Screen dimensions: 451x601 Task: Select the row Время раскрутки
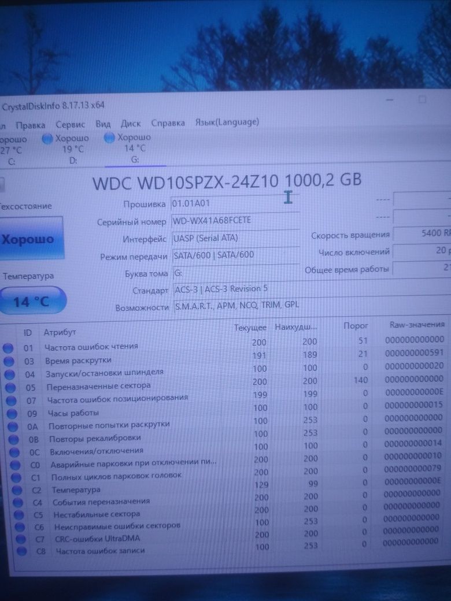coord(224,357)
